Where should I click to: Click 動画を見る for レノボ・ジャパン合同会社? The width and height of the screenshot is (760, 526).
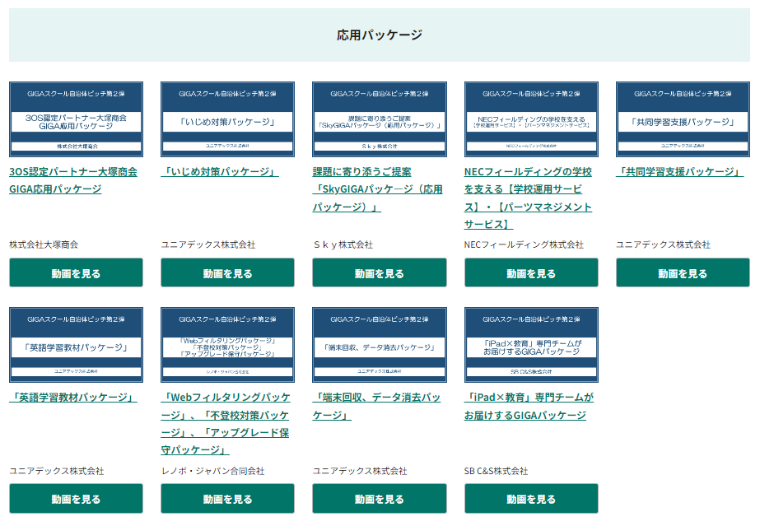(x=228, y=498)
